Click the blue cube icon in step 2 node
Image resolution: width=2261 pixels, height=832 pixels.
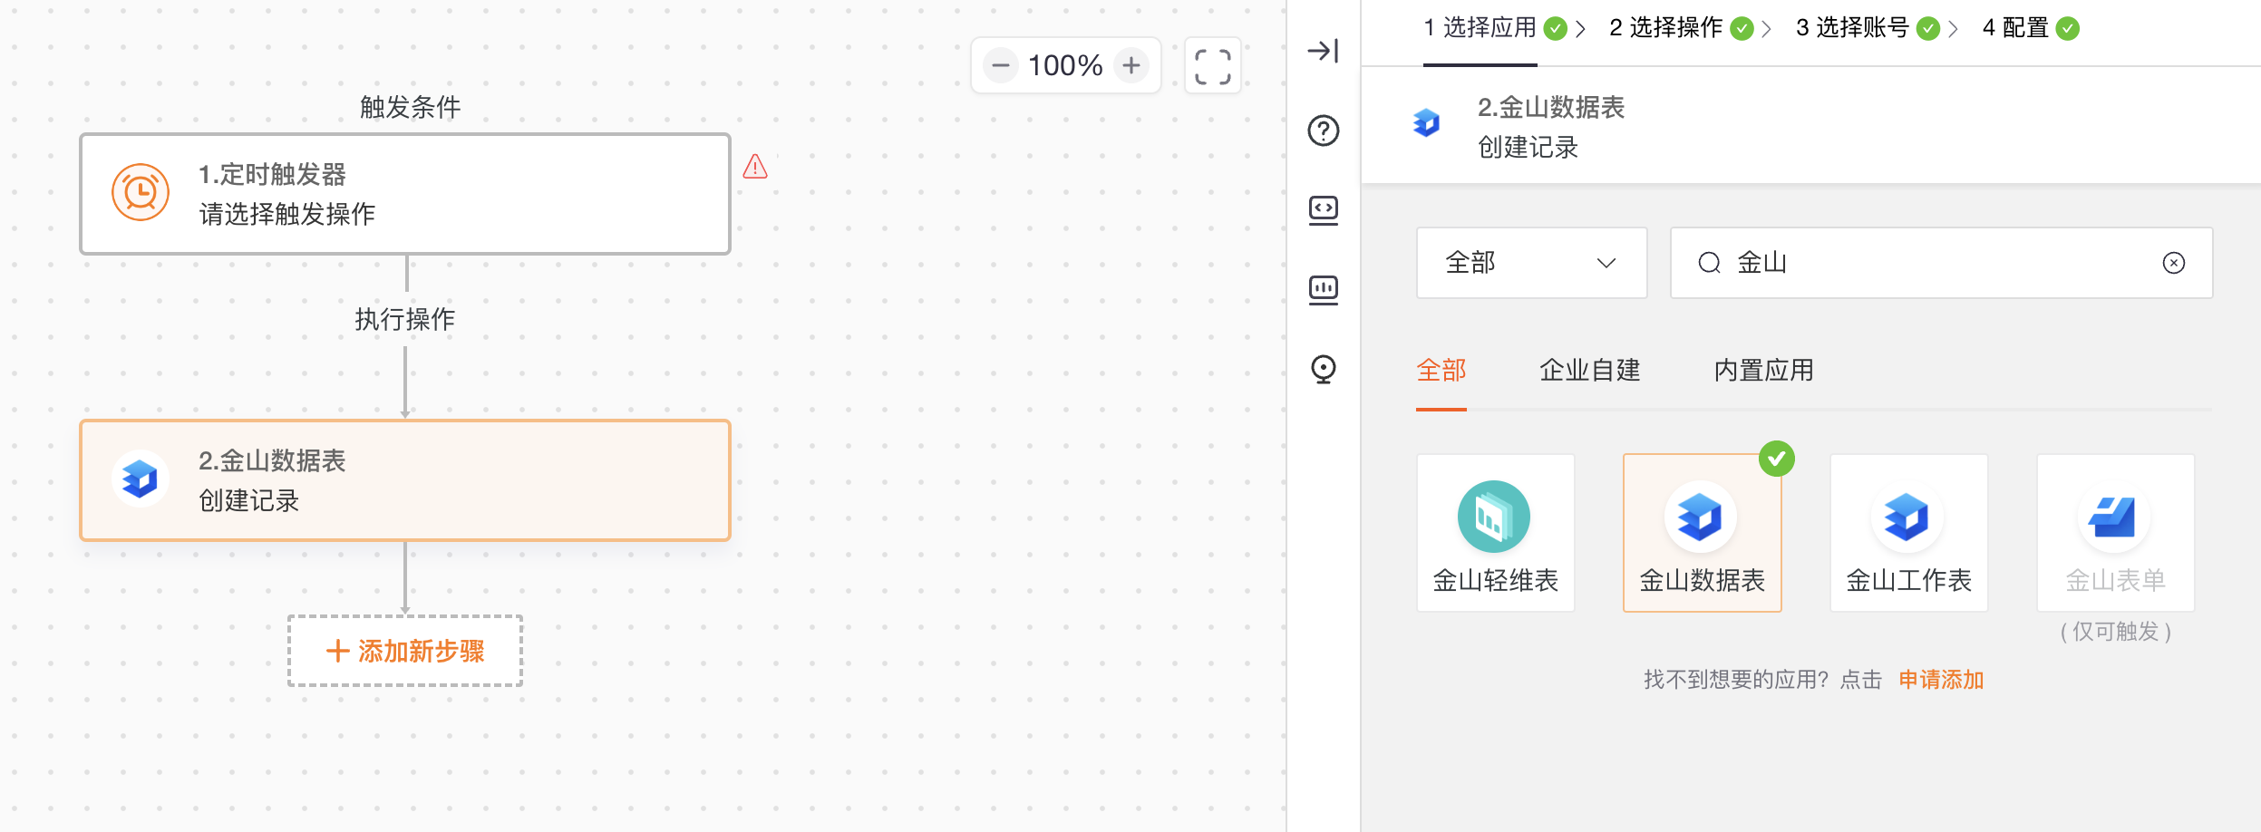(141, 479)
